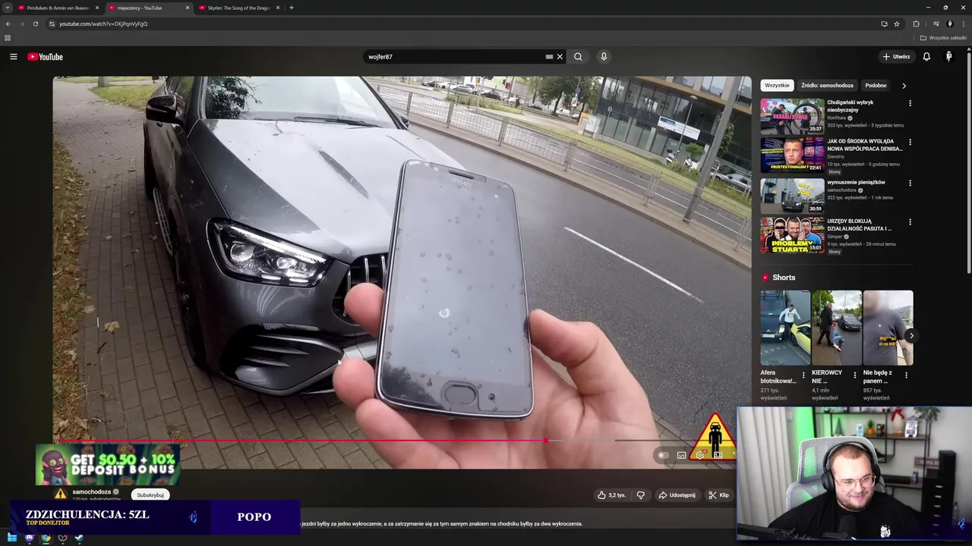Click the red progress scrubber dot
Viewport: 972px width, 546px height.
click(545, 440)
